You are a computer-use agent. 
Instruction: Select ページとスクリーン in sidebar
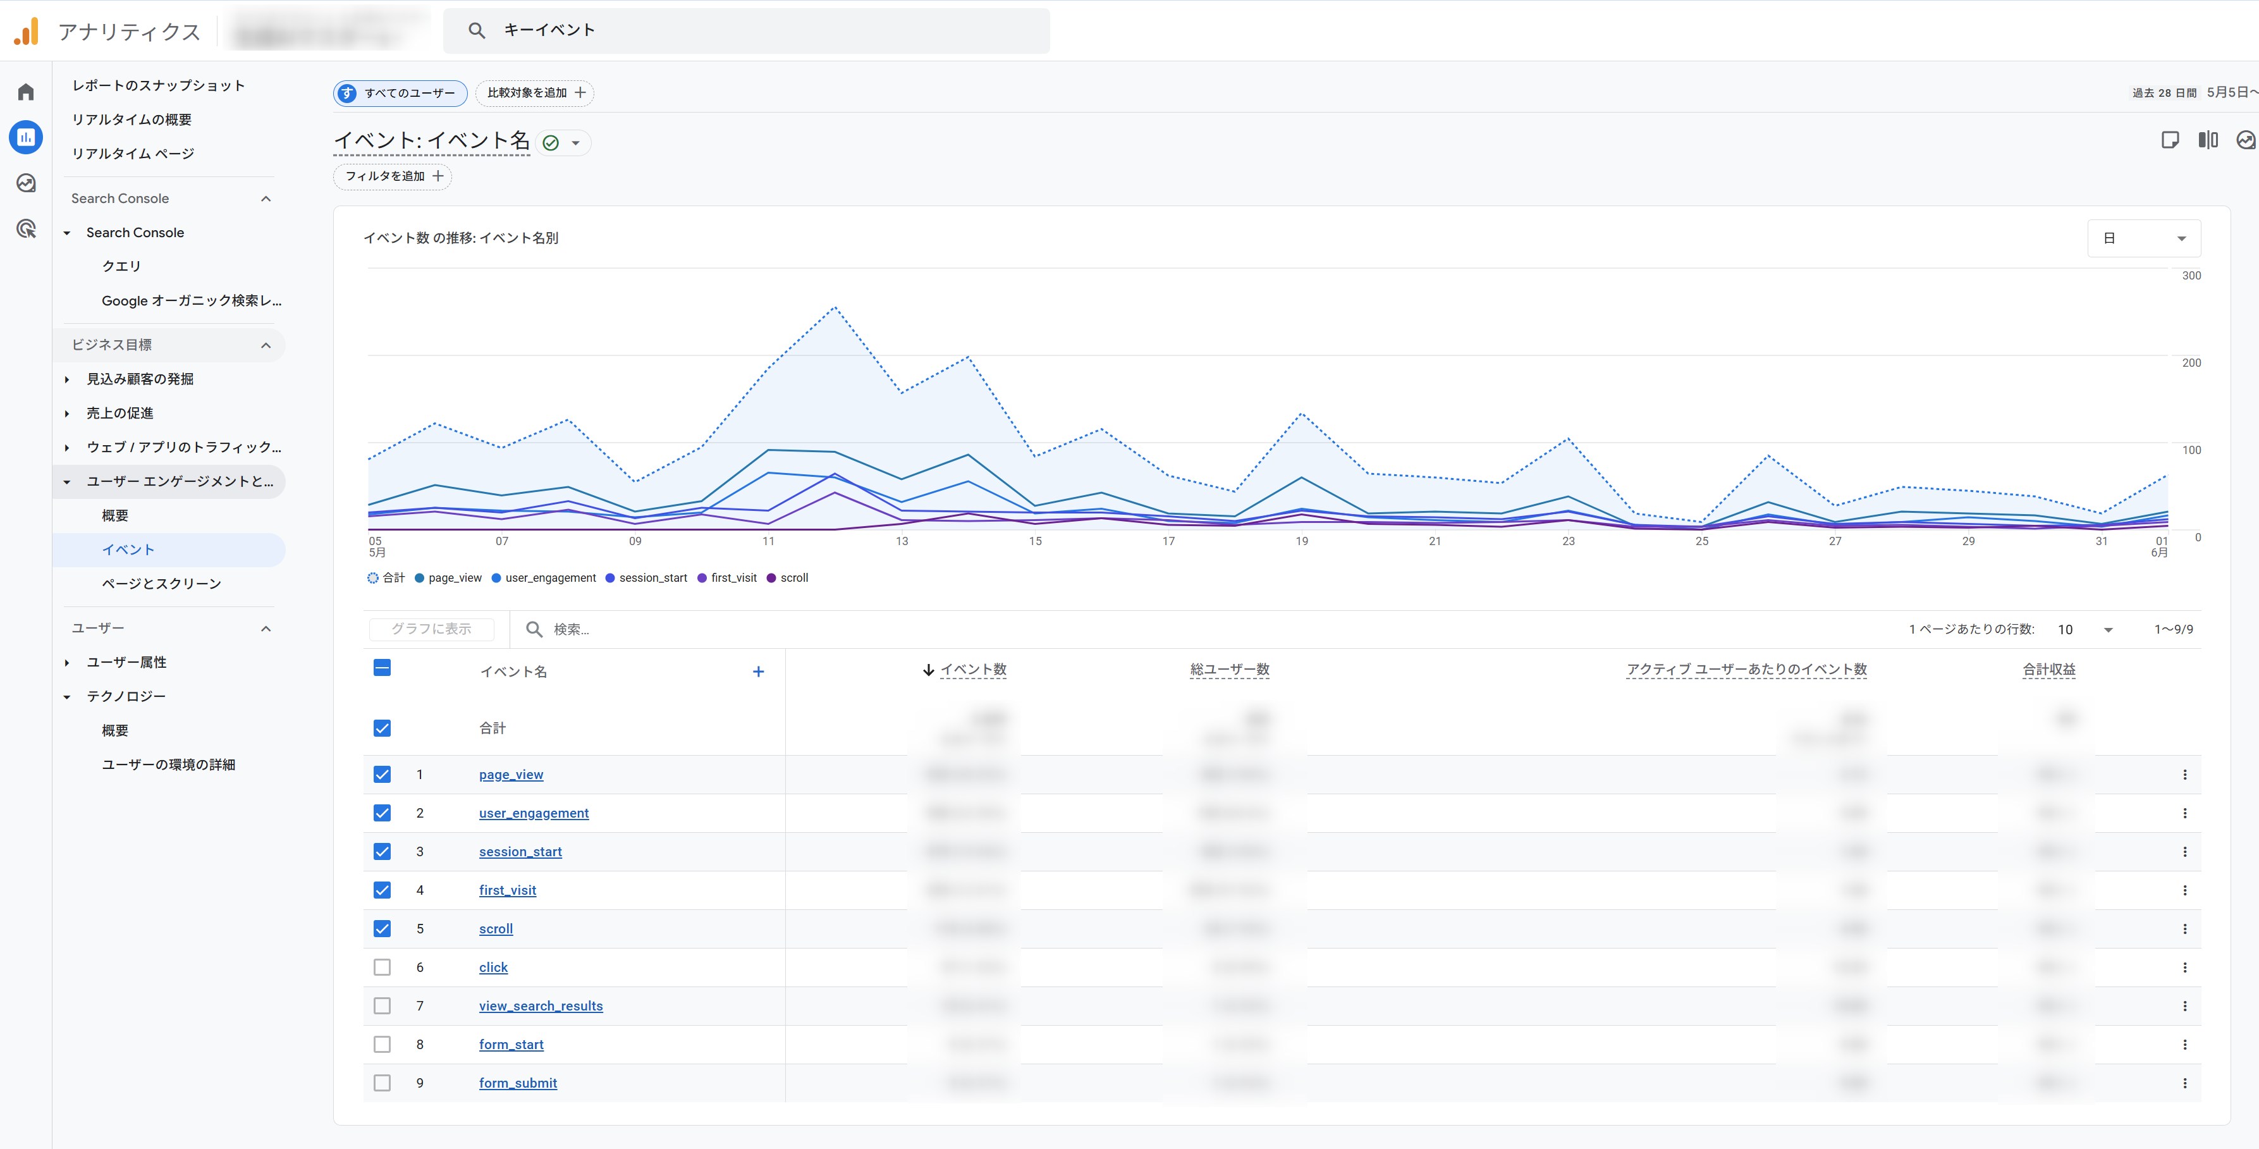[x=161, y=584]
